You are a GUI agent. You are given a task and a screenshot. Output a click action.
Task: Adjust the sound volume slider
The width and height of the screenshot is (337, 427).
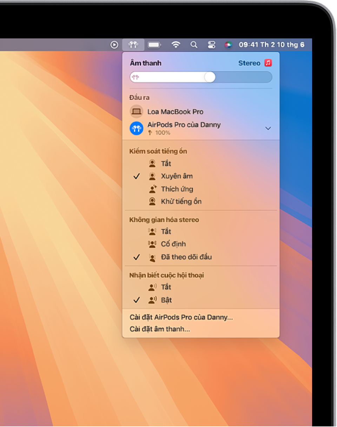[201, 77]
